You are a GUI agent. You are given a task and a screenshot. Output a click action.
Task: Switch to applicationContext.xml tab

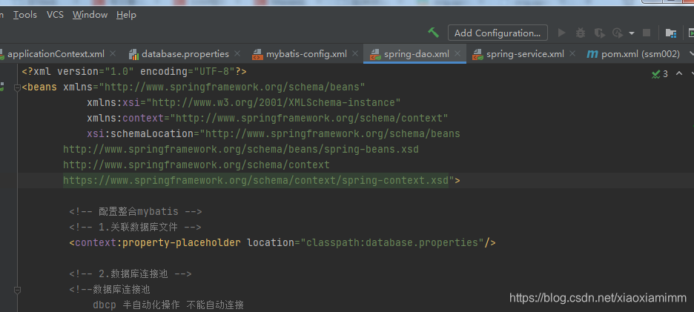[56, 54]
